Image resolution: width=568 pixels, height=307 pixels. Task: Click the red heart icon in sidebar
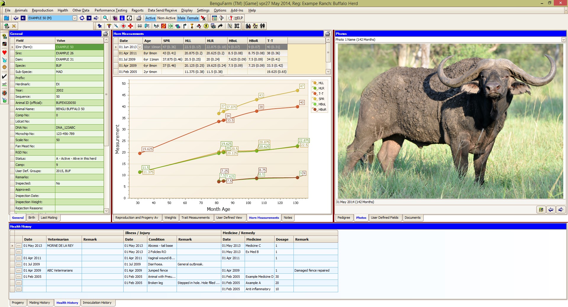tap(4, 53)
